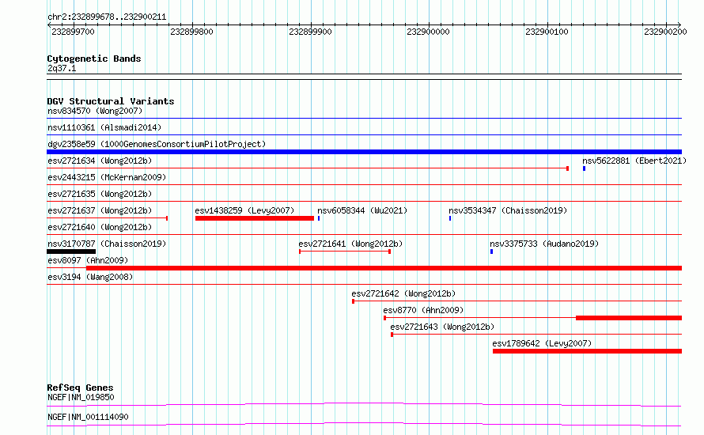Click the thick red esv8770 bar segment
This screenshot has width=704, height=435.
(629, 318)
